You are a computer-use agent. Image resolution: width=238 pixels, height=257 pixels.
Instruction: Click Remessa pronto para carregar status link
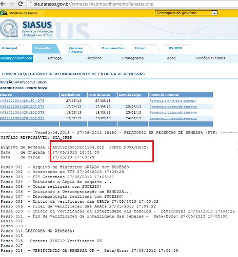click(173, 101)
